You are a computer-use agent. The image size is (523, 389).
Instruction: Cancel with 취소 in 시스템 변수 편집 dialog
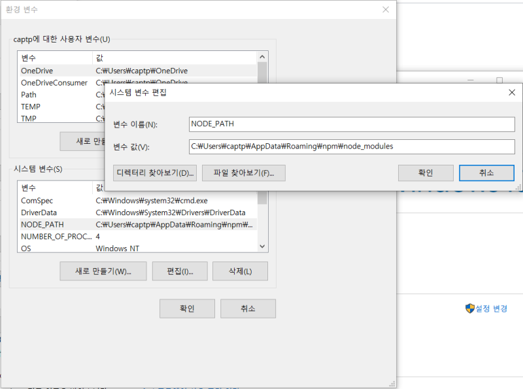(486, 173)
